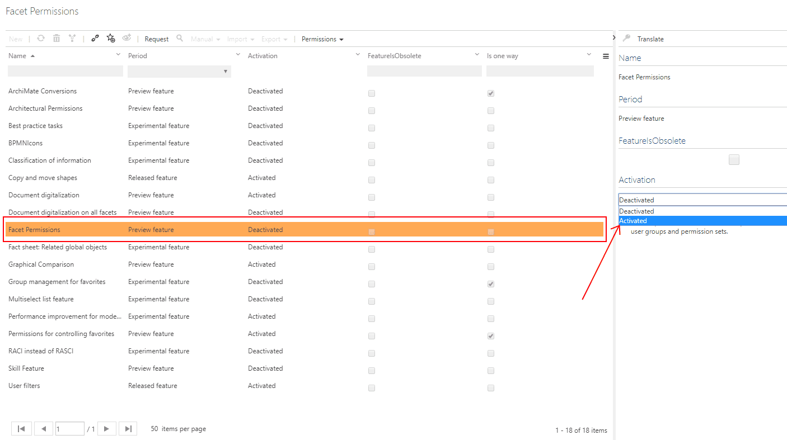Collapse the detail panel with arrow icon

click(613, 37)
